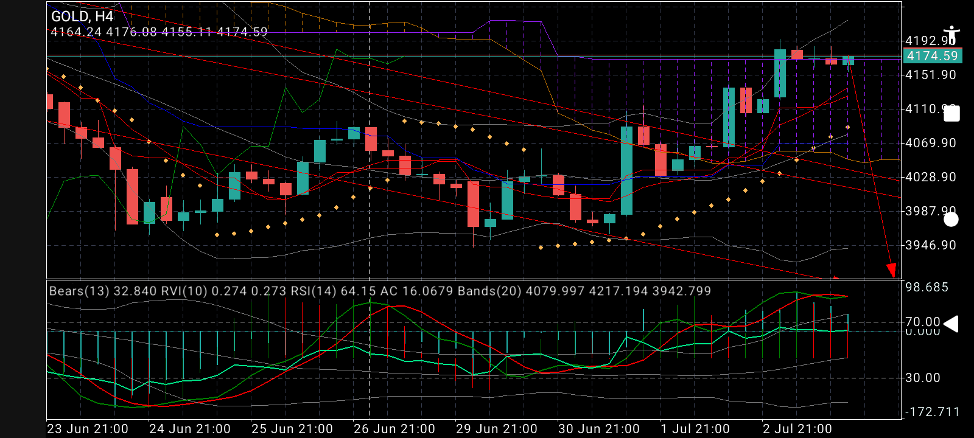Tap the 29 Jun 21:00 time label
974x438 pixels.
point(497,429)
